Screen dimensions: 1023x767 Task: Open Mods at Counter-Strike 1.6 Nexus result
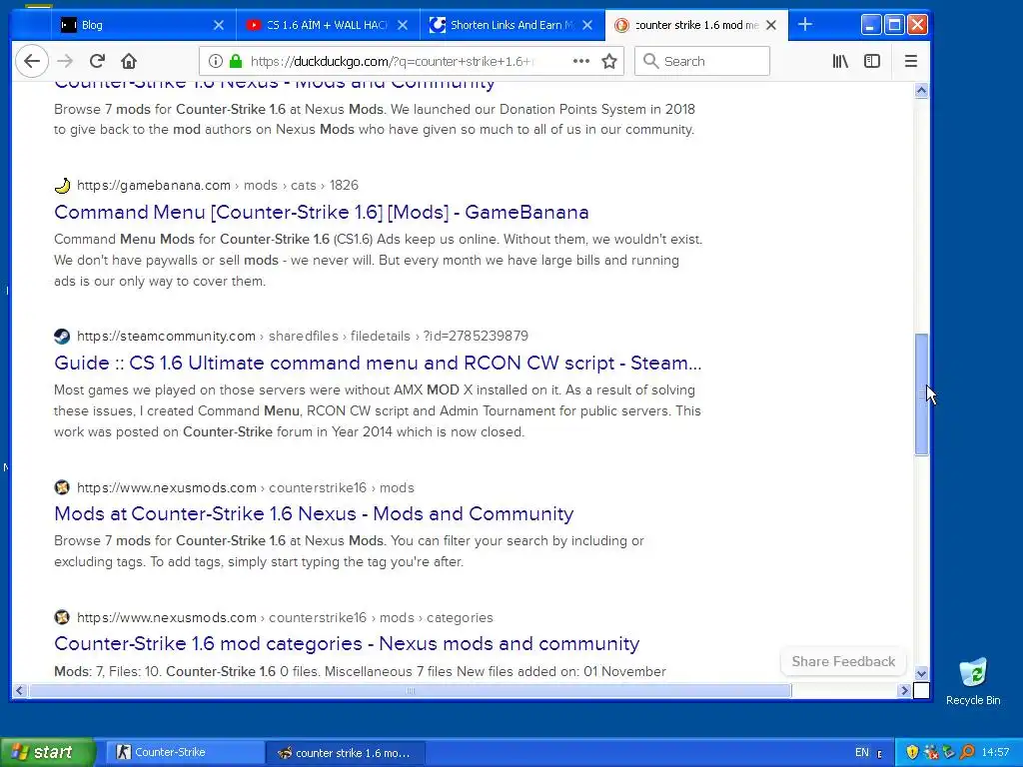(x=314, y=513)
